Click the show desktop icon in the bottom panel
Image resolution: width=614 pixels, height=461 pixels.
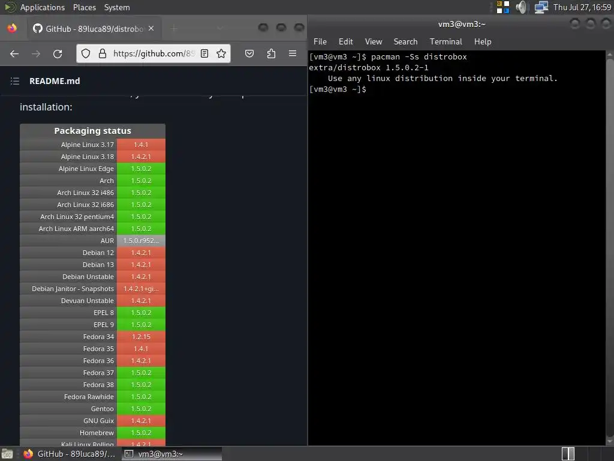tap(7, 454)
